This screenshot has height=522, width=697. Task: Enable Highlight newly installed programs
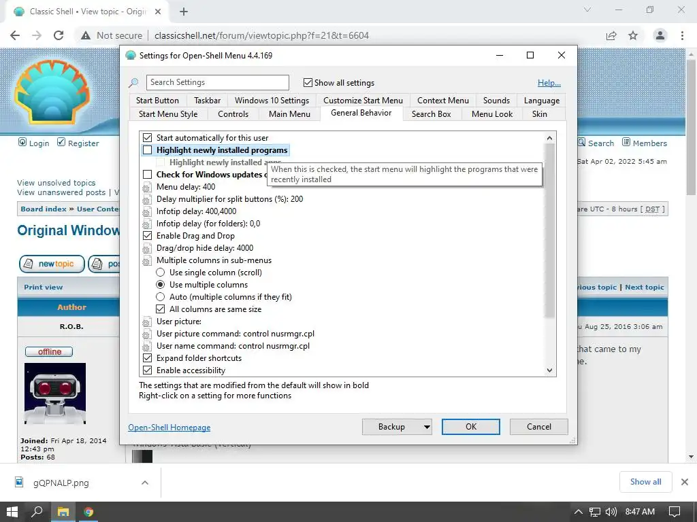click(x=148, y=150)
